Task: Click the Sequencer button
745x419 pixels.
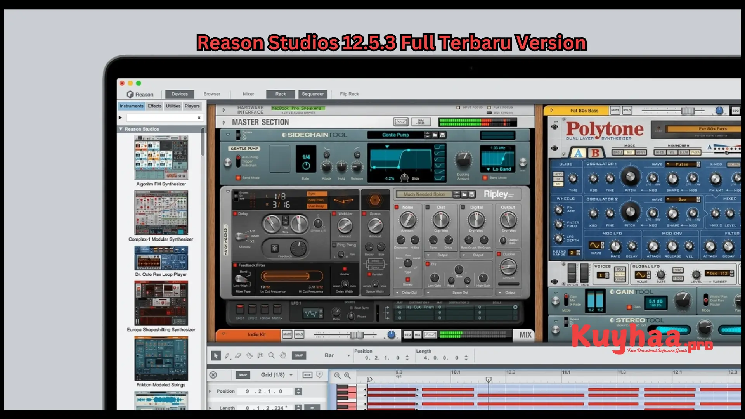Action: 313,94
